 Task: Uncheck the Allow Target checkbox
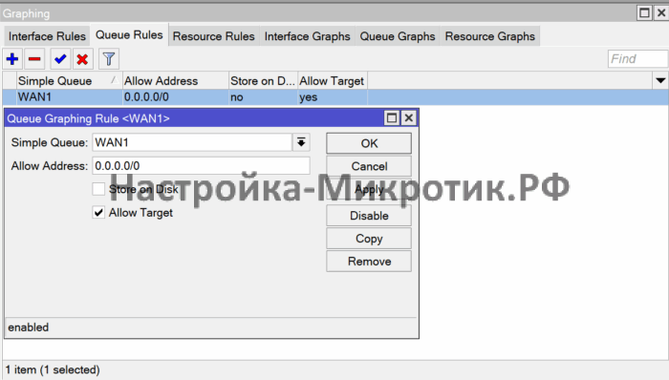coord(98,212)
